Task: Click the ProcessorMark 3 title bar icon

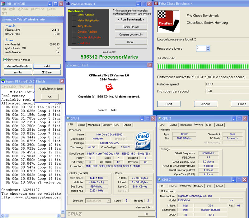Action: (x=68, y=4)
